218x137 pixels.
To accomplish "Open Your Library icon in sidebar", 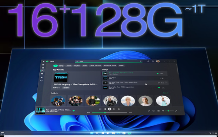I will (42, 74).
